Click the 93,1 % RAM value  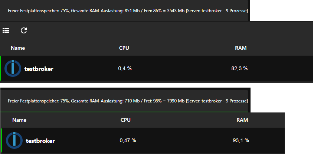point(241,140)
